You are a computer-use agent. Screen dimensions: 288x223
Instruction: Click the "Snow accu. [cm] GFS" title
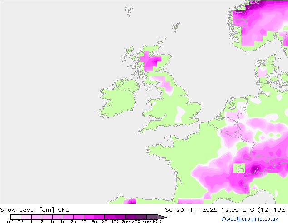point(35,210)
